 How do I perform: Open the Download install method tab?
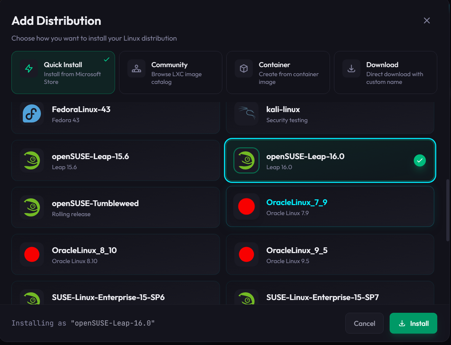click(x=385, y=72)
